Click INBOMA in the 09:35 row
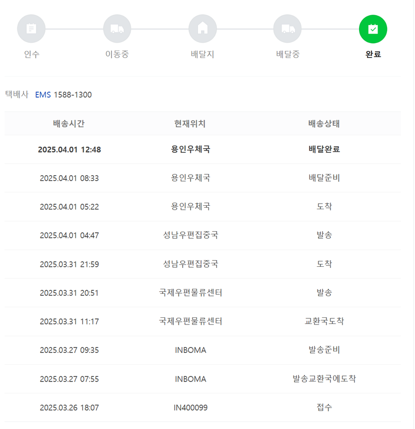The height and width of the screenshot is (429, 415). (190, 350)
